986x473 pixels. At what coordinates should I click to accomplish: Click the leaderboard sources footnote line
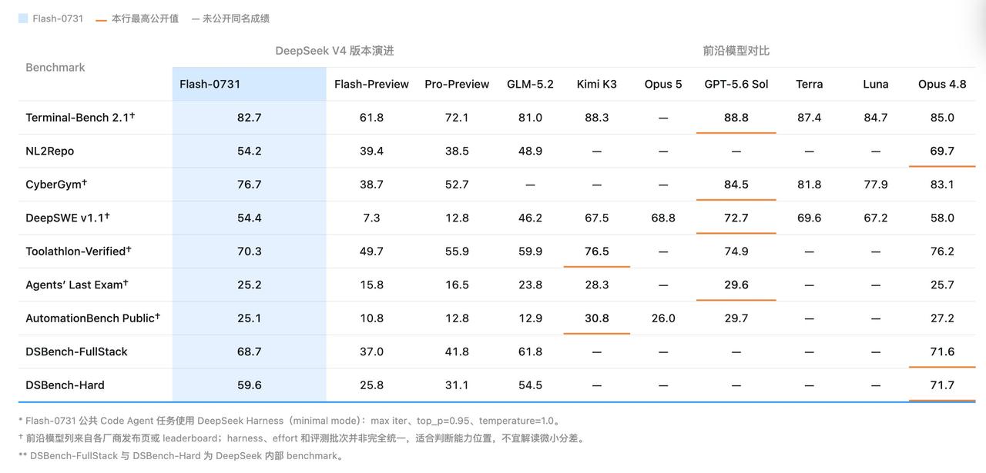[x=302, y=438]
